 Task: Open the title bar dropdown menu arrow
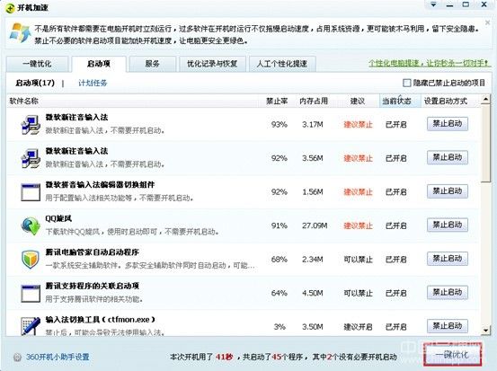(433, 4)
